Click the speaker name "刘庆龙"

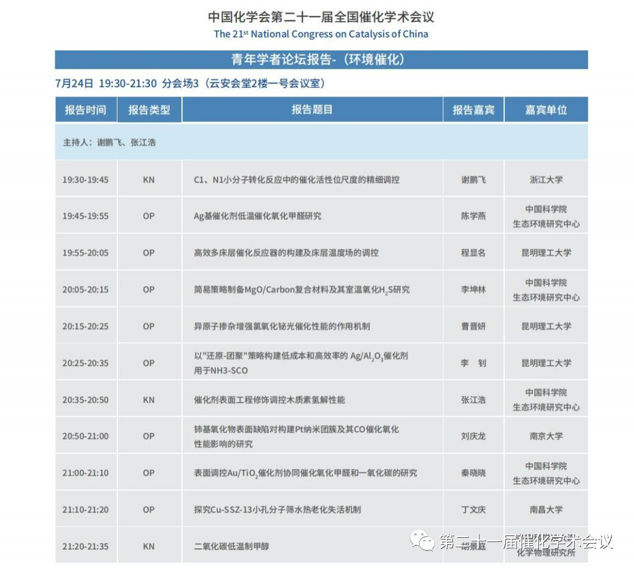[x=474, y=436]
